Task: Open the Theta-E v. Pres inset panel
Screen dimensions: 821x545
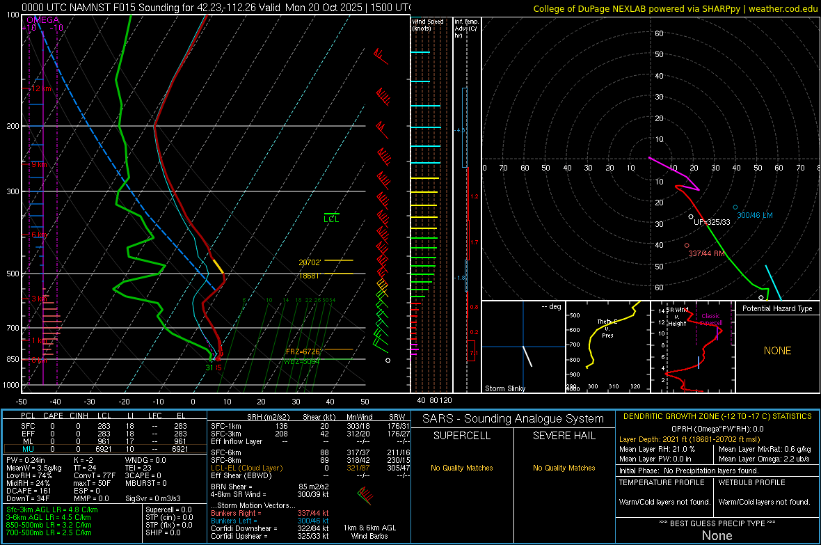Action: [608, 347]
